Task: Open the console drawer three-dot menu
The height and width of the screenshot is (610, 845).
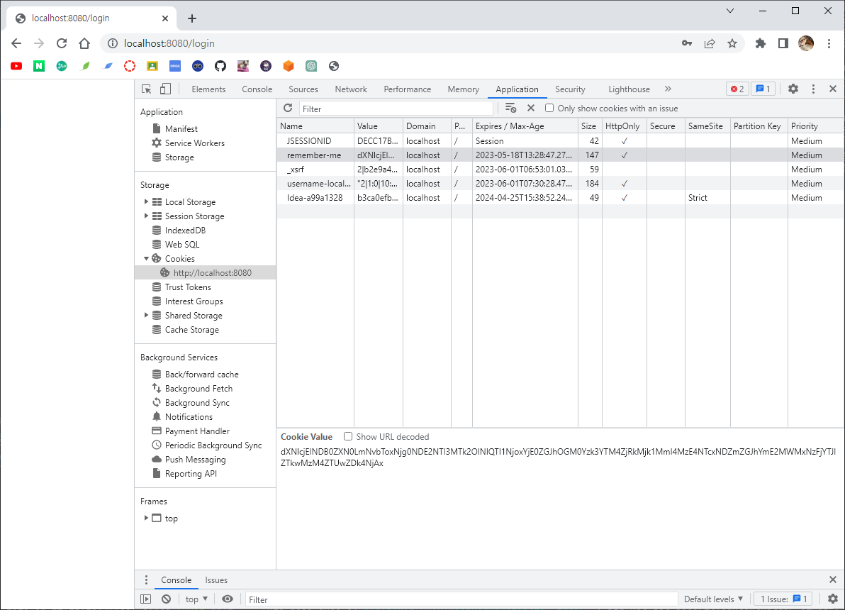Action: pos(146,579)
